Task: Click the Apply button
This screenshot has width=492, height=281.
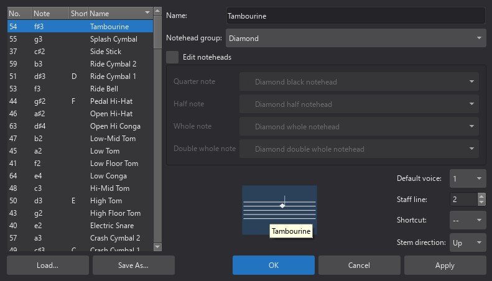Action: pyautogui.click(x=445, y=265)
